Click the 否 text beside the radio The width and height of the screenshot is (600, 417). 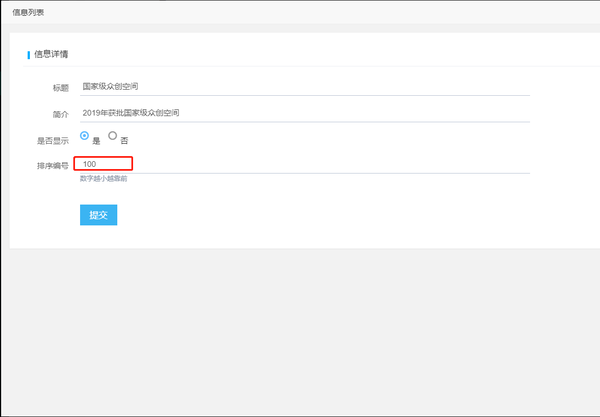(x=124, y=141)
